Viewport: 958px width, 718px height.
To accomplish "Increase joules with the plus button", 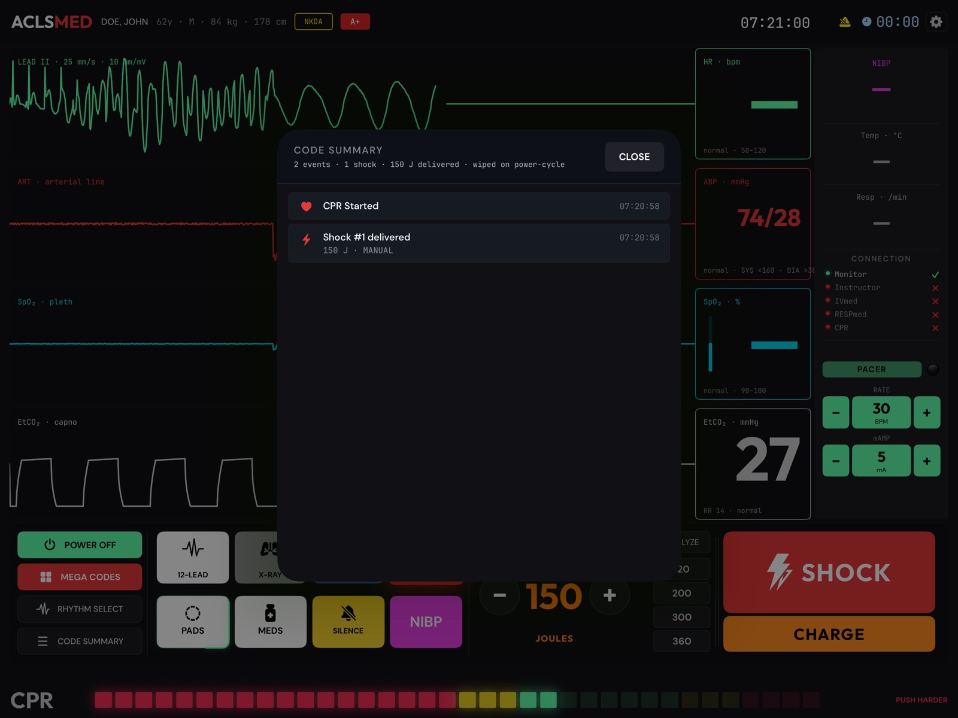I will coord(610,595).
